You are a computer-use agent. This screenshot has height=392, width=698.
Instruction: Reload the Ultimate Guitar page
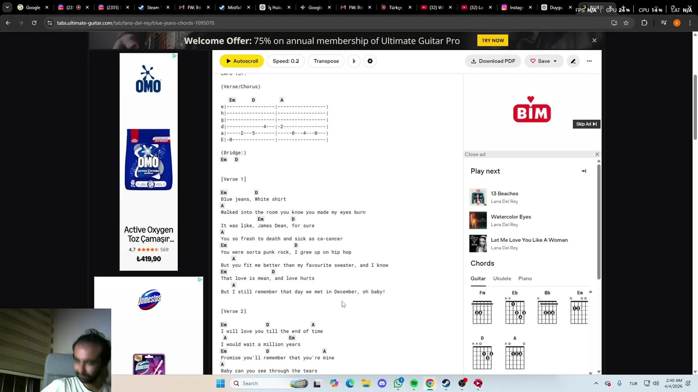[x=34, y=23]
